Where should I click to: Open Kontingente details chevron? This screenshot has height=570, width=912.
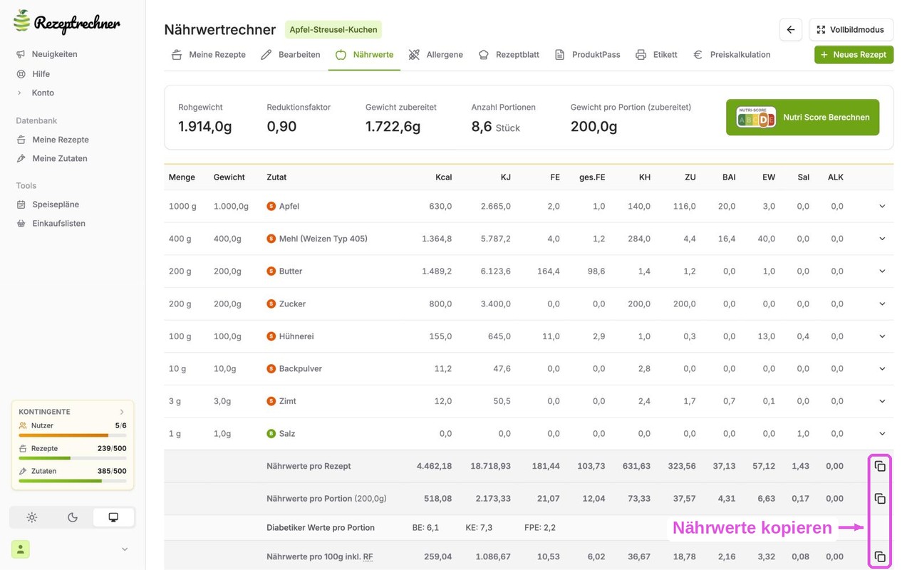pyautogui.click(x=122, y=412)
